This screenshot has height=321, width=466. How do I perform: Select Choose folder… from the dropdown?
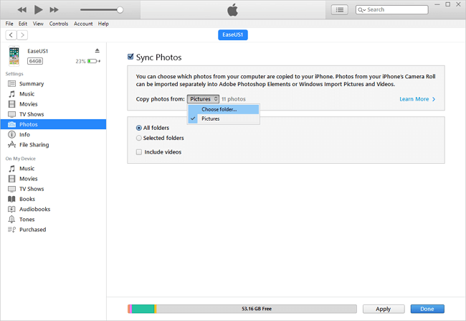(x=219, y=109)
